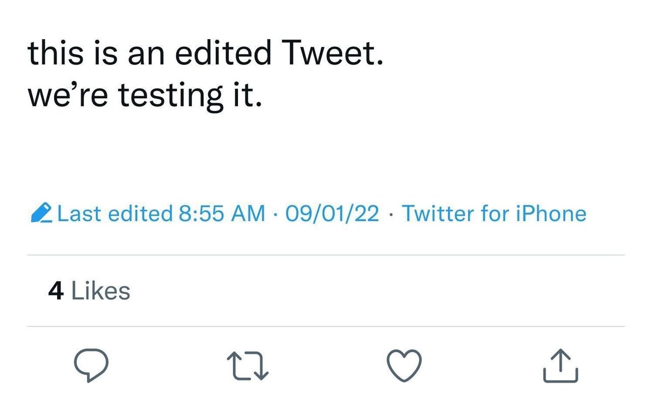
Task: Click the '09/01/22' date link
Action: (x=332, y=214)
